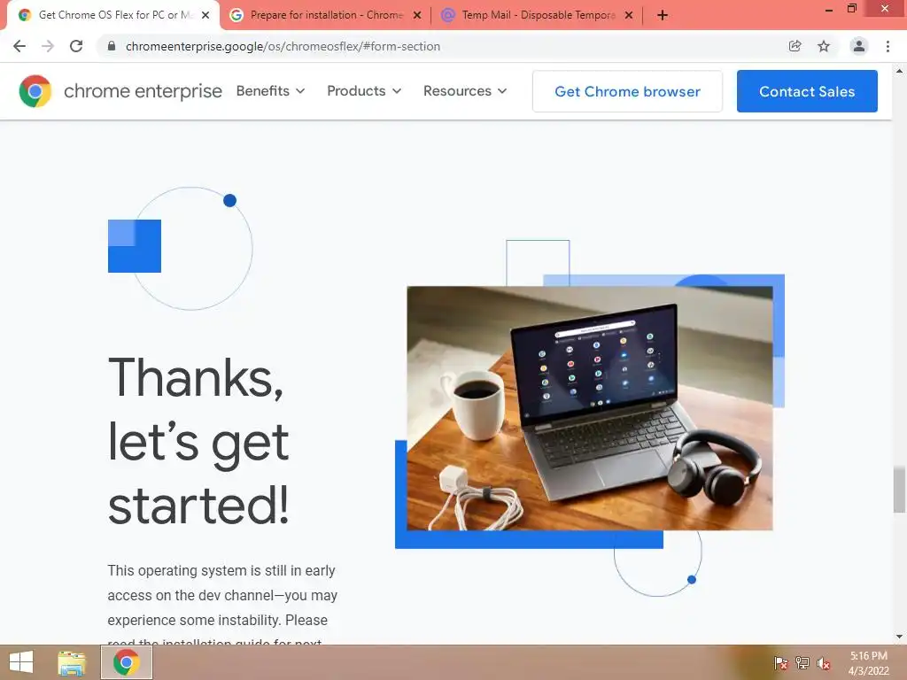The width and height of the screenshot is (907, 680).
Task: Click the Contact Sales button
Action: [807, 91]
